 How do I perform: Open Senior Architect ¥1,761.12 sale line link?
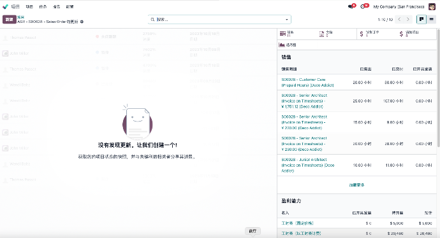[x=304, y=101]
